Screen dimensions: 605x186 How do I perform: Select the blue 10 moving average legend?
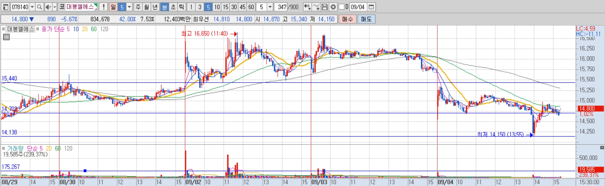(76, 29)
